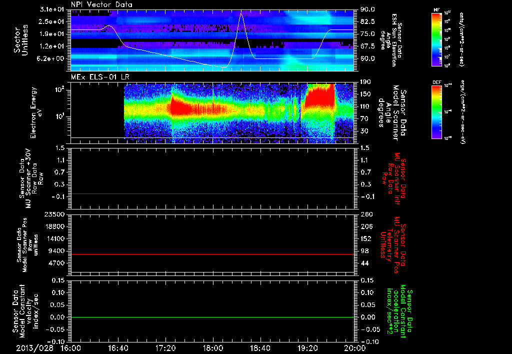Click the "1.2e+01" sector tick value
The width and height of the screenshot is (512, 354).
[x=52, y=46]
